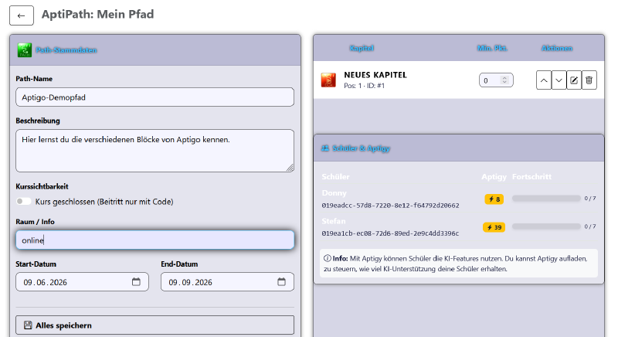Move Neues Kapitel up with chevron
618x337 pixels.
pyautogui.click(x=544, y=80)
